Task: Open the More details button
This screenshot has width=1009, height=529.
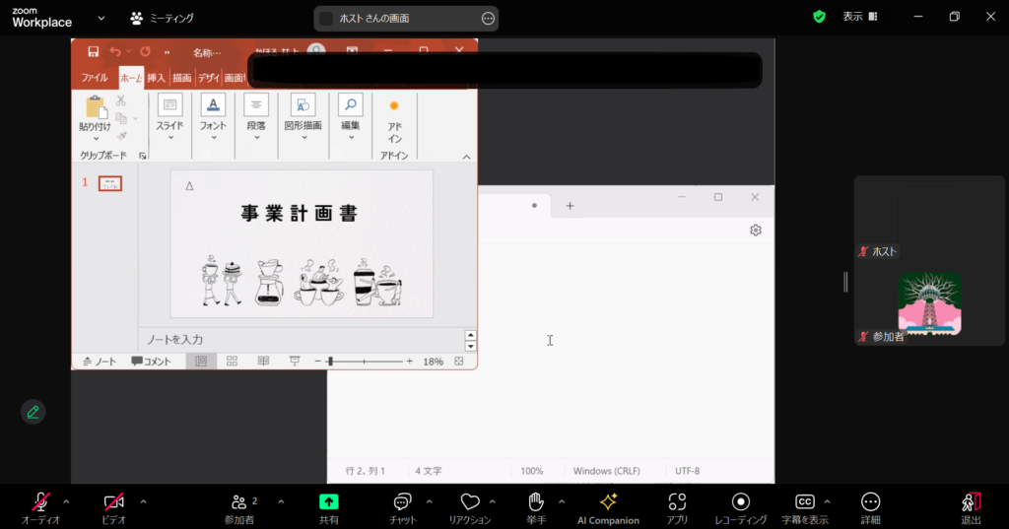Action: coord(870,502)
